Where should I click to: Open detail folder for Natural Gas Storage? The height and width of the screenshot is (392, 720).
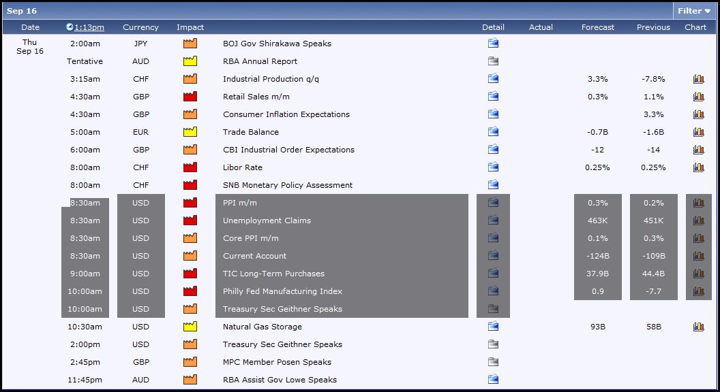coord(493,327)
